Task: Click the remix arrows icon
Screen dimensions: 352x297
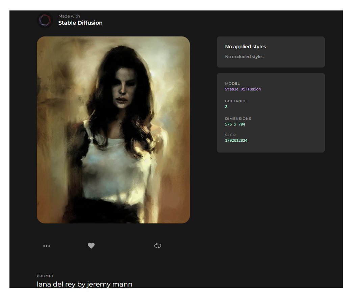Action: (158, 246)
